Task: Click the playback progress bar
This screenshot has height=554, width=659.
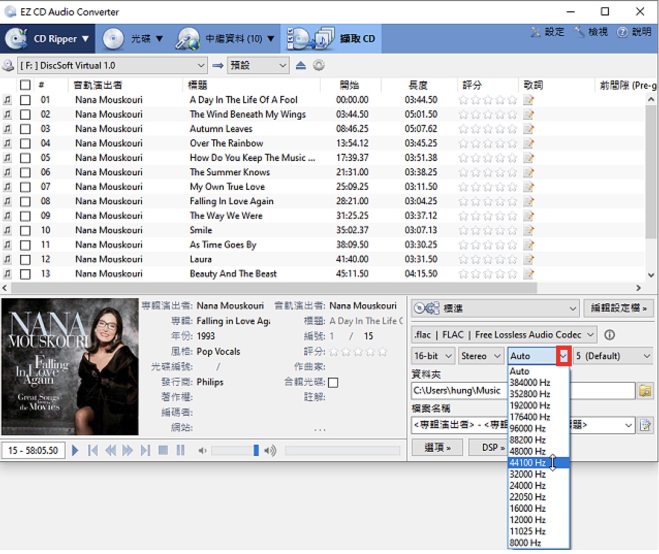Action: (x=342, y=451)
